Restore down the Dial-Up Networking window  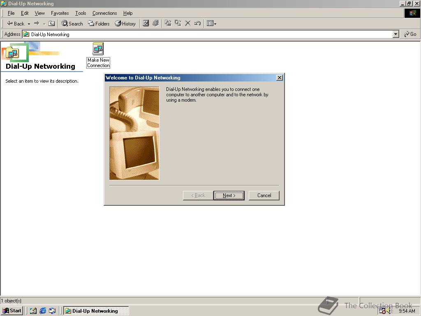[x=409, y=3]
